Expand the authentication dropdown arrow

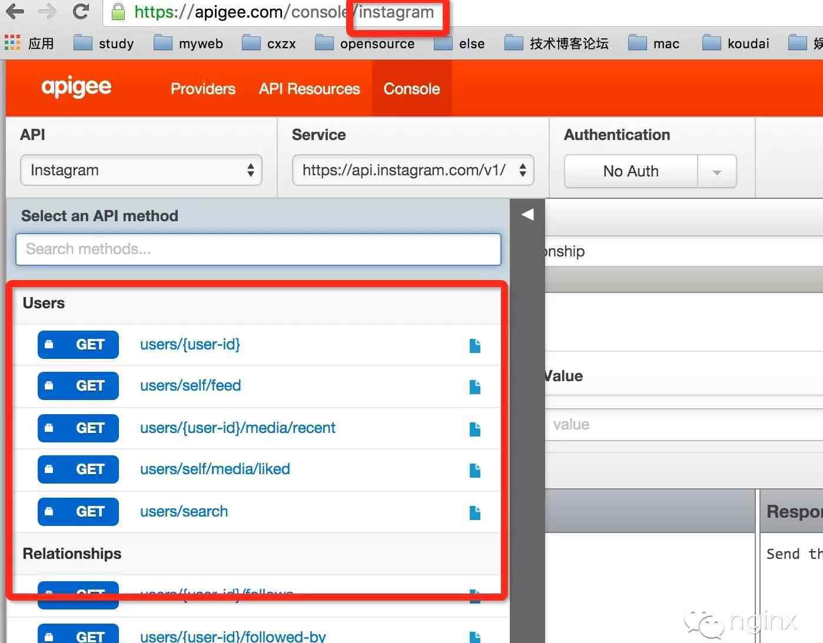coord(716,172)
